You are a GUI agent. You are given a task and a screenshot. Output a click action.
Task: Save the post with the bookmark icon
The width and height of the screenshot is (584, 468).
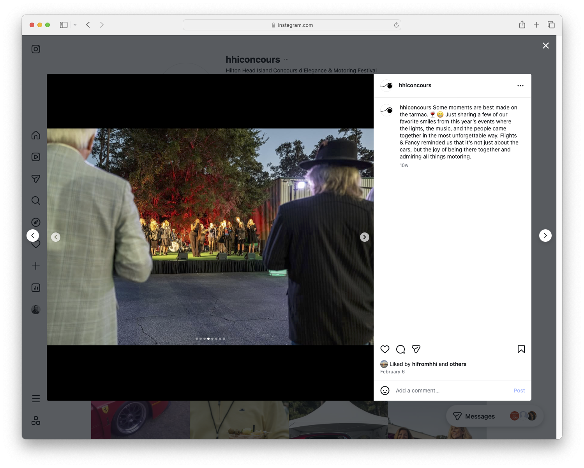point(521,349)
